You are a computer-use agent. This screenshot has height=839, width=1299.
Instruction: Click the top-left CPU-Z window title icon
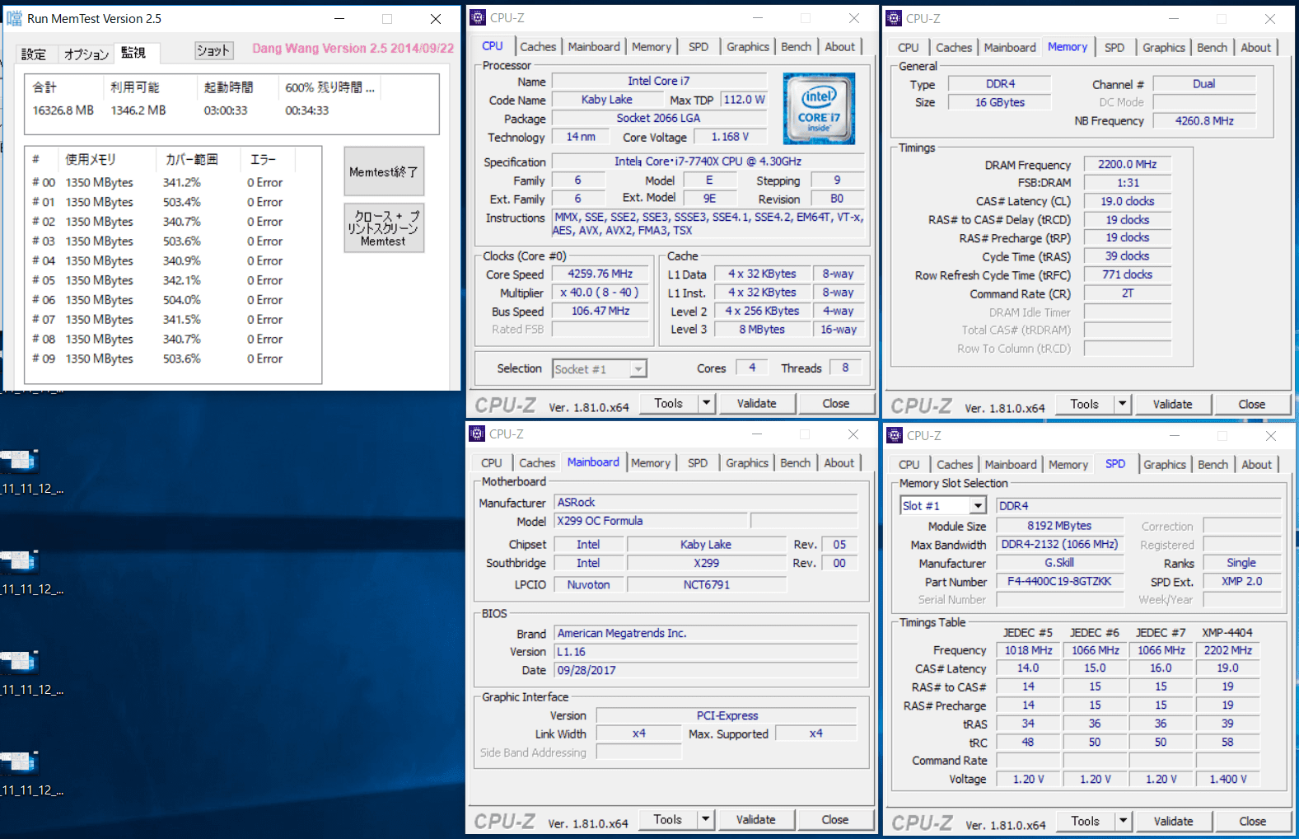click(x=478, y=18)
